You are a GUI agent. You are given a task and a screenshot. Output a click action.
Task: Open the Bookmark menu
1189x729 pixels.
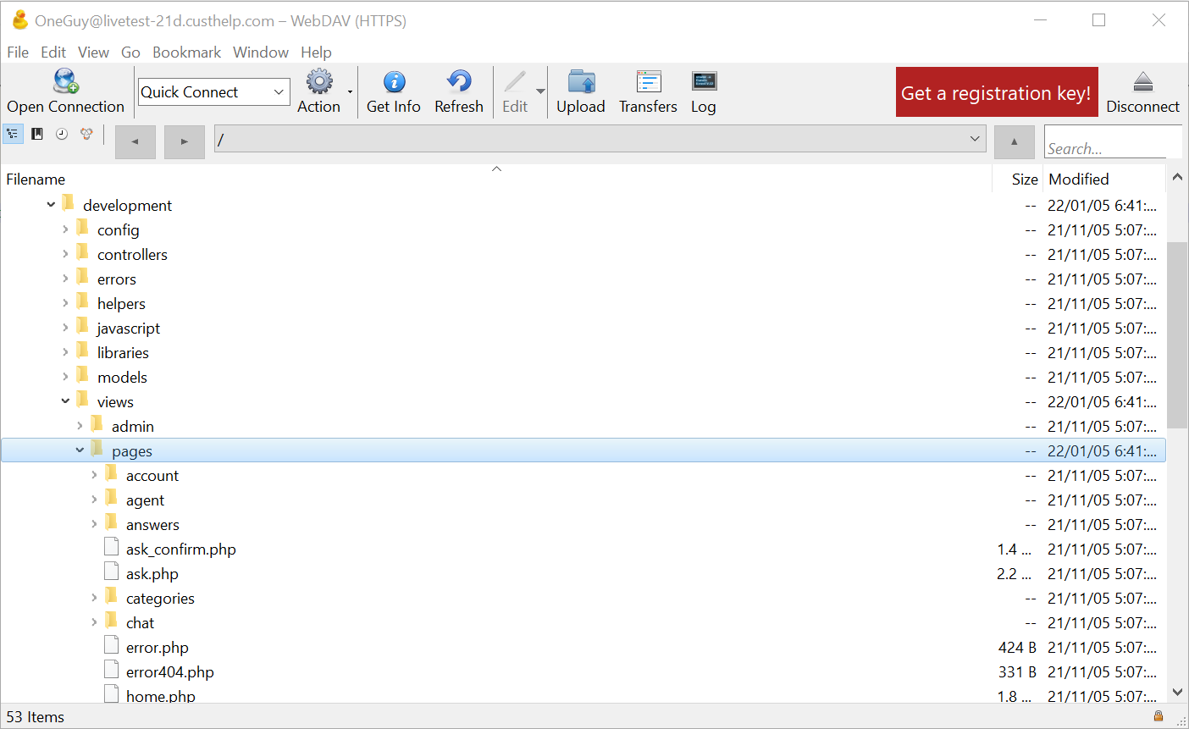point(186,52)
